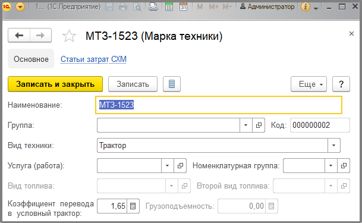Open the calendar icon showing 31
Image resolution: width=362 pixels, height=223 pixels.
tap(183, 7)
